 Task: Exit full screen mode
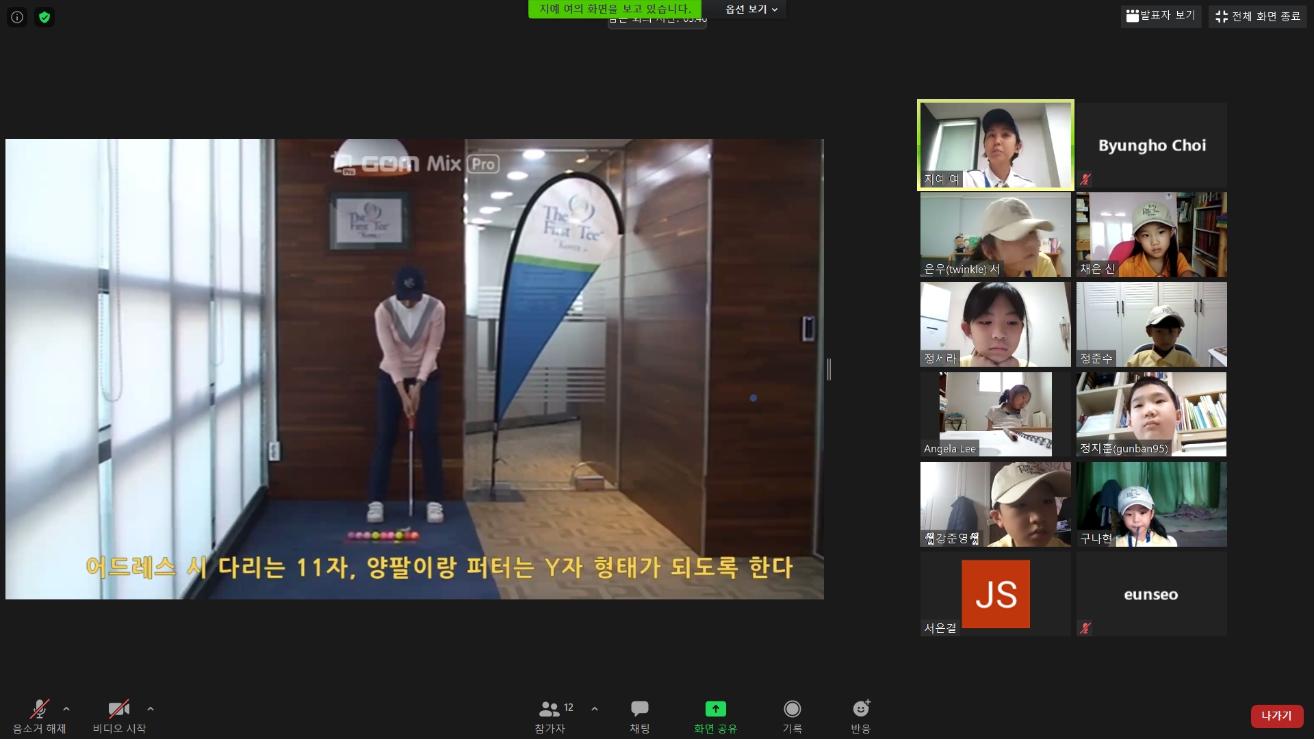pos(1258,16)
